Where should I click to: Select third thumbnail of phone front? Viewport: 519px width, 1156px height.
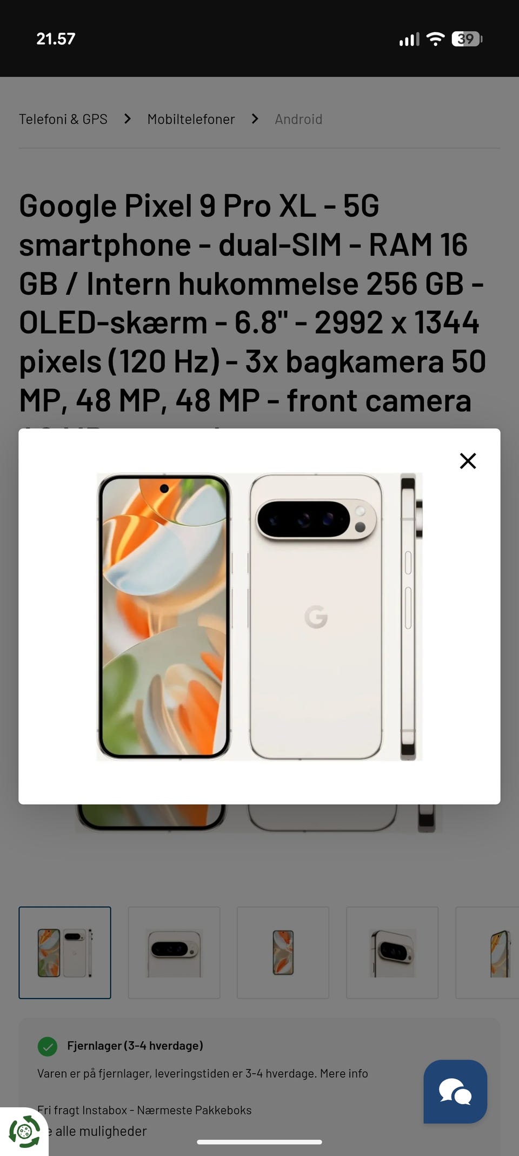tap(283, 953)
